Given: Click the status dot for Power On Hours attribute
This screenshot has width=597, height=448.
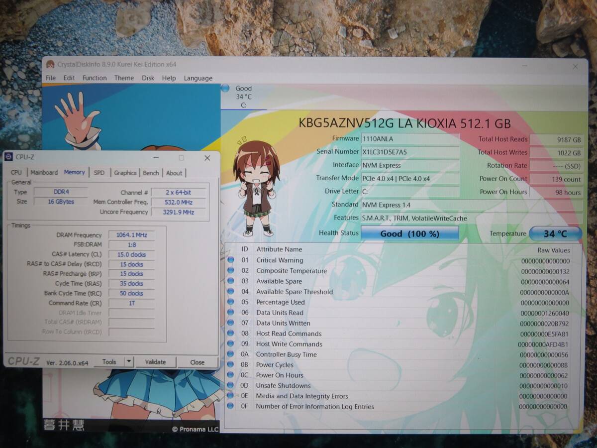Looking at the screenshot, I should tap(231, 375).
